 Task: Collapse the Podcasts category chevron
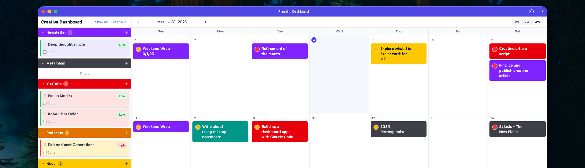43,133
